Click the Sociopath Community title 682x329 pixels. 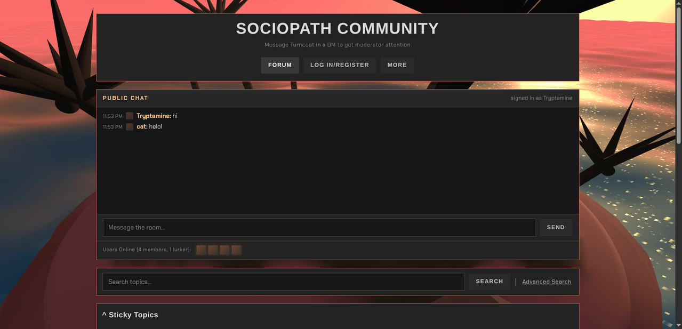(338, 28)
